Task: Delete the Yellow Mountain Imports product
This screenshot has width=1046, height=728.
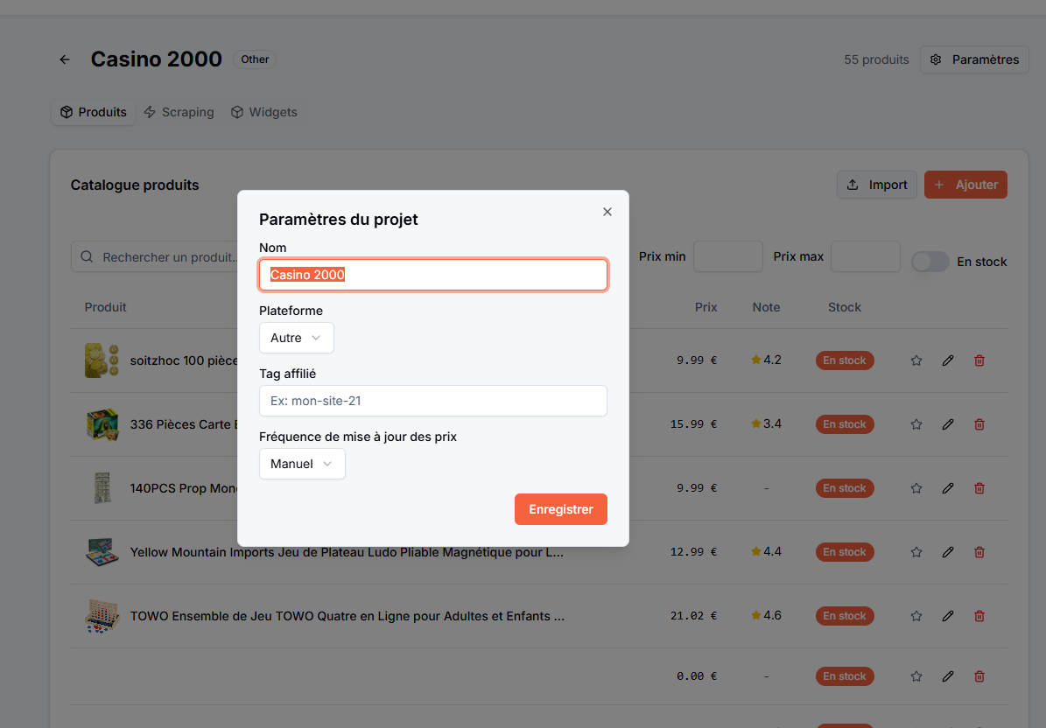Action: (979, 553)
